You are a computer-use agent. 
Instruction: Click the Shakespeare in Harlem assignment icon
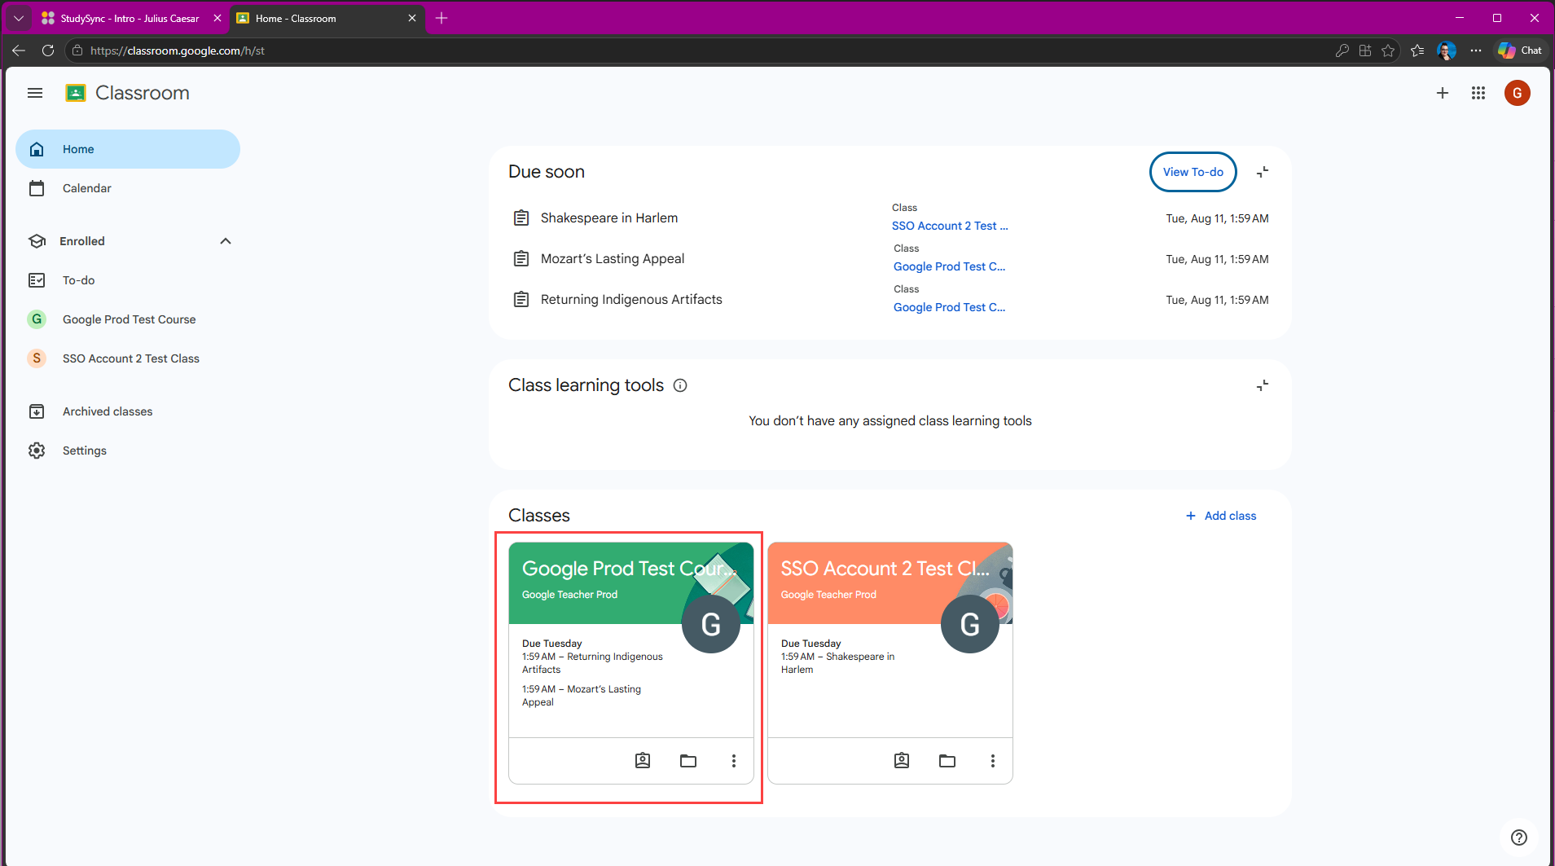coord(521,218)
